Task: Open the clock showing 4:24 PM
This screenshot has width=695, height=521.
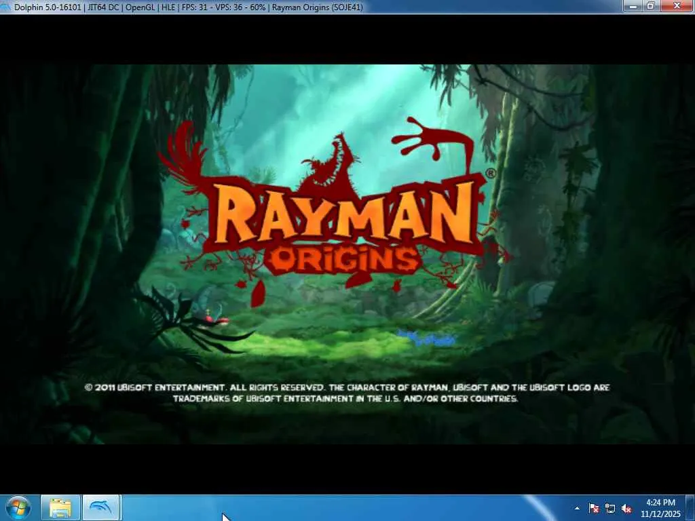Action: click(x=660, y=508)
